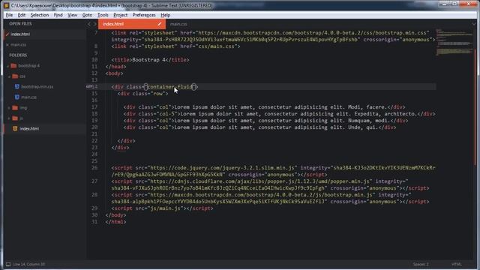Open the Edit menu

pos(22,15)
